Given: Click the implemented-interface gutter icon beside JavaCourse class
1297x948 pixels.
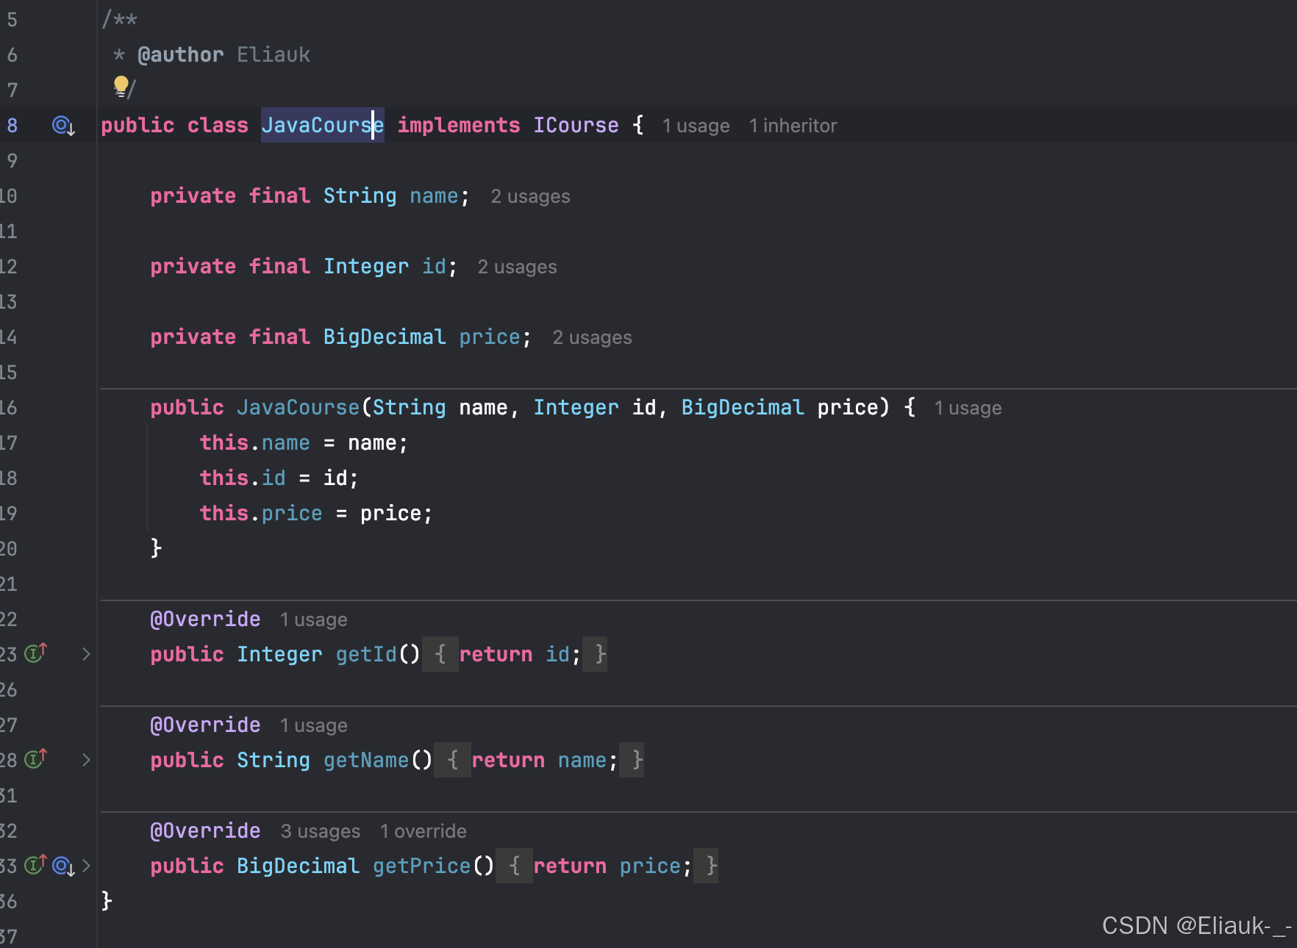Looking at the screenshot, I should 60,125.
